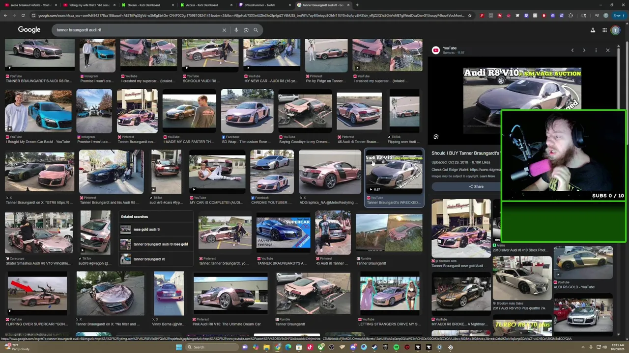Image resolution: width=629 pixels, height=353 pixels.
Task: Open 'Should I BUY Tanner Braungardt's' title link
Action: [x=465, y=153]
